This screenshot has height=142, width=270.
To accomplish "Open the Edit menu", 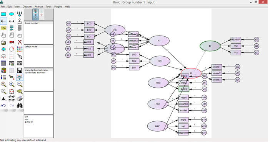I will [x=10, y=7].
